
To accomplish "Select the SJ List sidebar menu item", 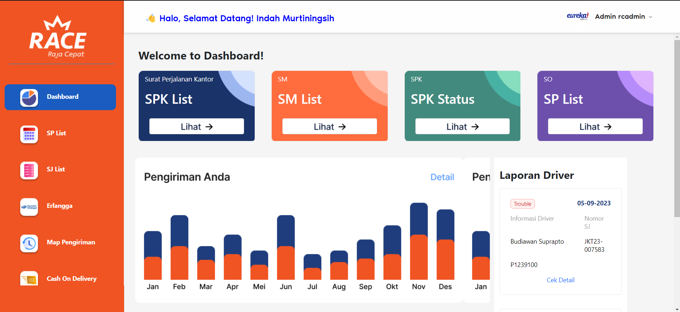I will click(x=60, y=169).
